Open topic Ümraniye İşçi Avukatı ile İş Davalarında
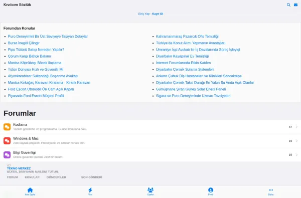301x198 pixels. [x=198, y=50]
